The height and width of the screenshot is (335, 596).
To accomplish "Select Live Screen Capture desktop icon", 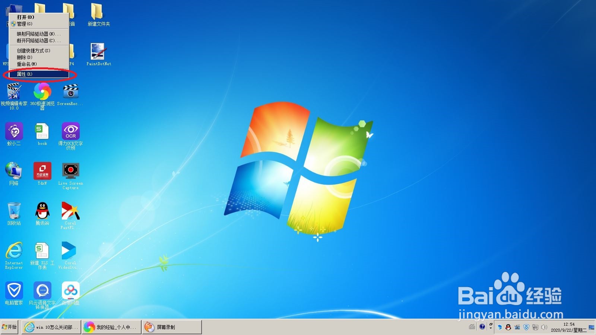I will 70,176.
